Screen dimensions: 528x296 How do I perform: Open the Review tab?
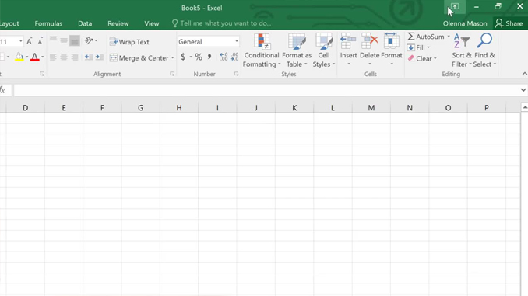click(x=118, y=23)
